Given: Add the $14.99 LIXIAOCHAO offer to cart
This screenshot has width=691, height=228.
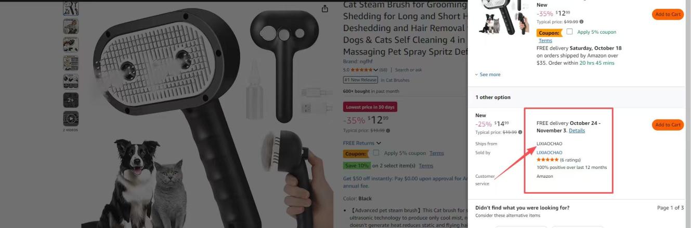Looking at the screenshot, I should [668, 125].
